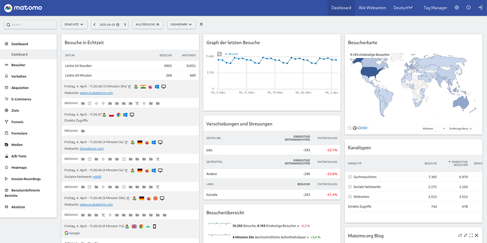
Task: Open the Tag Manager menu item
Action: [435, 8]
